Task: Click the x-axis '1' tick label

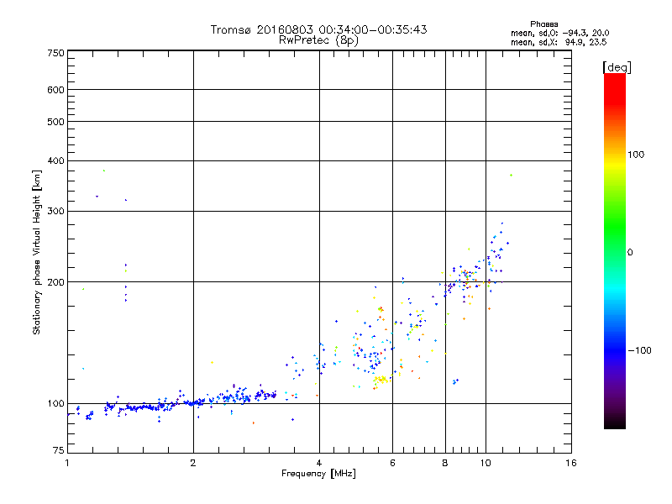Action: (67, 463)
